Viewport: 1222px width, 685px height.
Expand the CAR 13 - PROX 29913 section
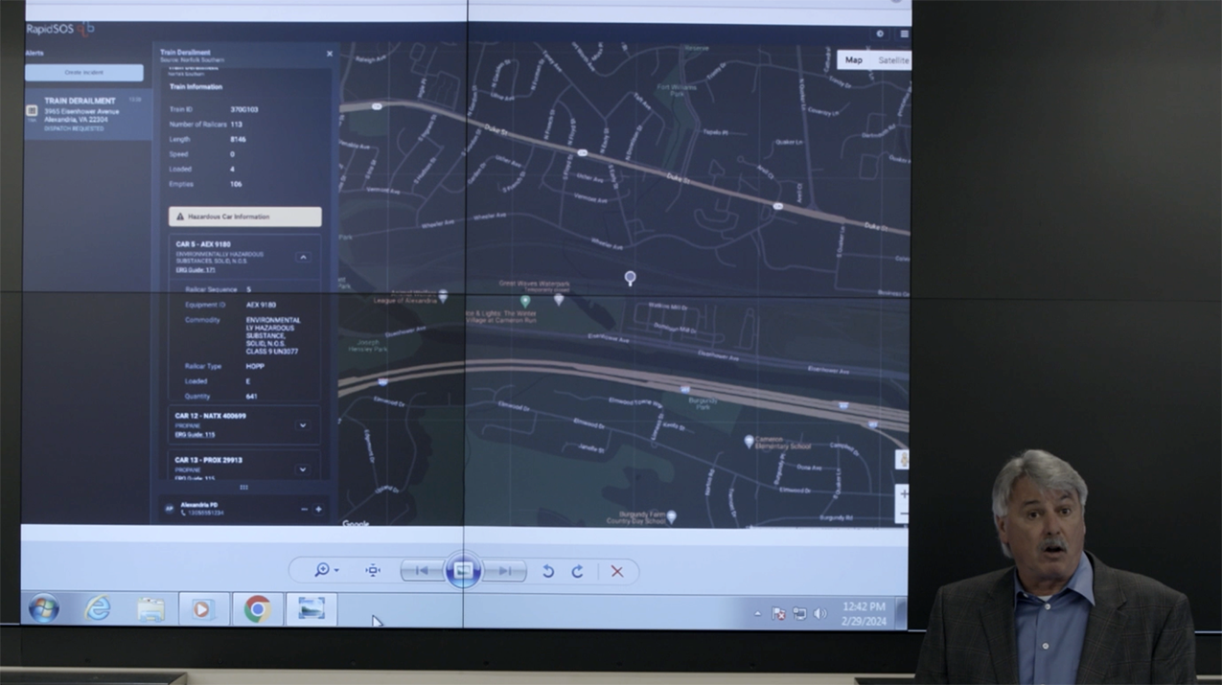click(x=303, y=469)
